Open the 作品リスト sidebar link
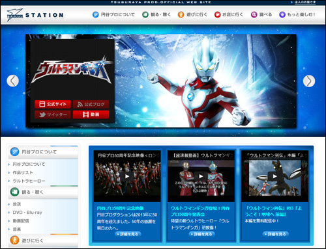Viewport: 326px width, 249px height. pos(23,172)
